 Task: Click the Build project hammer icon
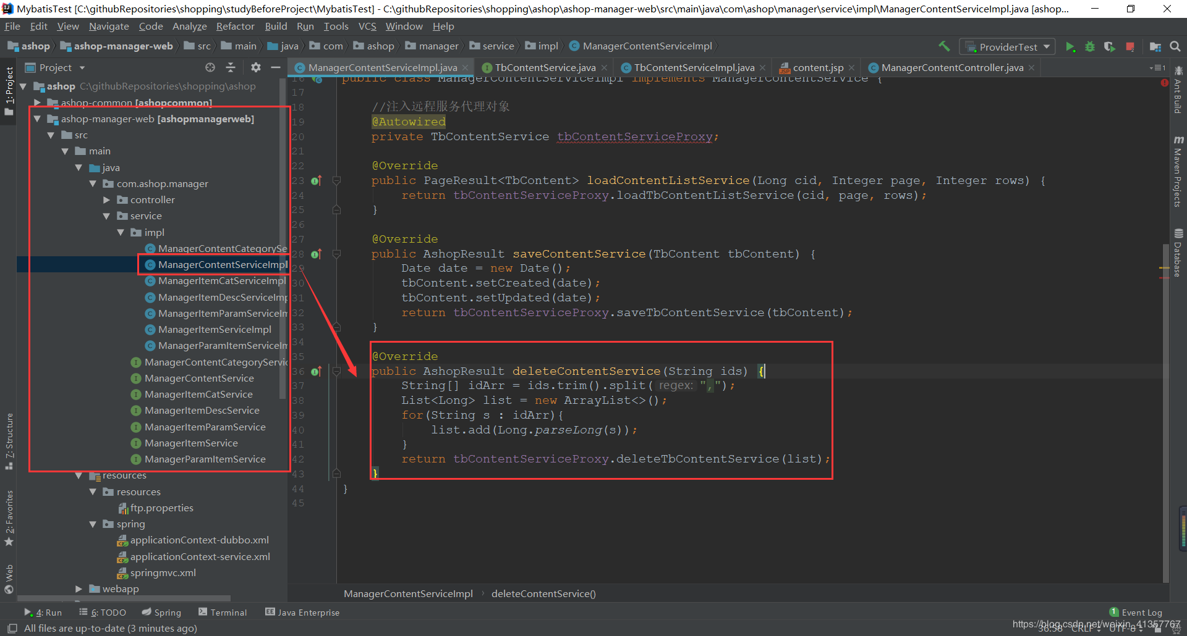click(944, 46)
